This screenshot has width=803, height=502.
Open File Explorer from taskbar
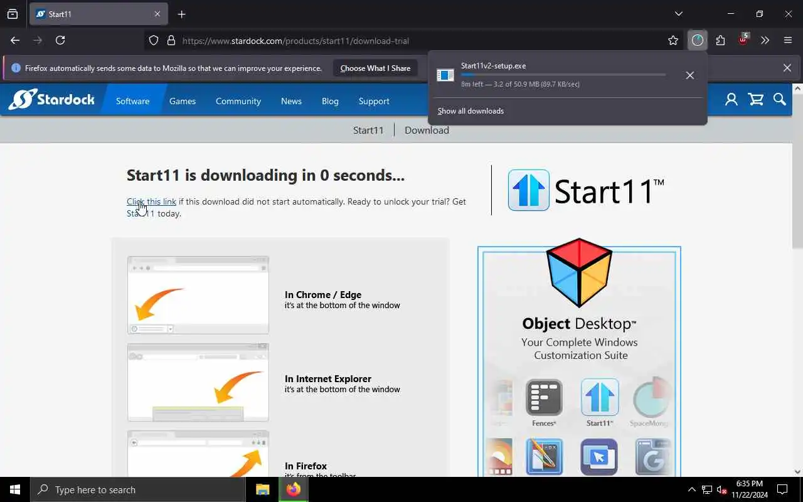(263, 489)
